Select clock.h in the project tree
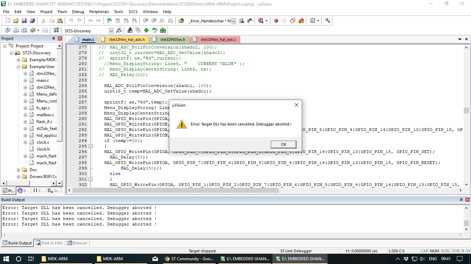471x264 pixels. (43, 149)
